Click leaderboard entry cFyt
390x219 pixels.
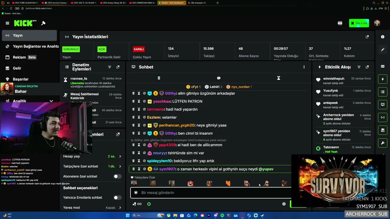193,87
